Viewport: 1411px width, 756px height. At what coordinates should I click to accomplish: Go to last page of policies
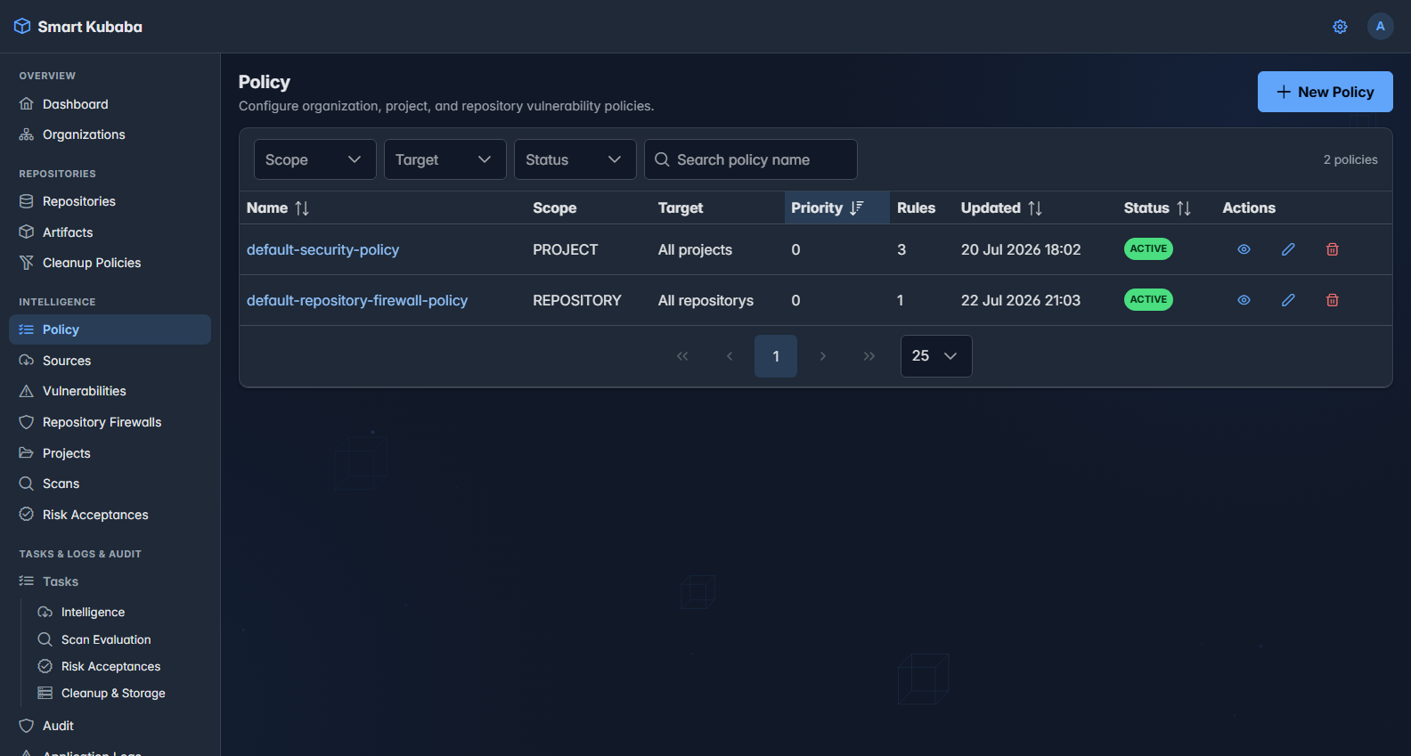coord(869,356)
